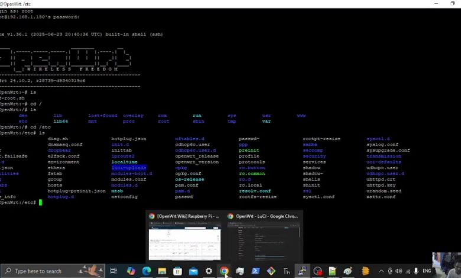Viewport: 461px width, 278px height.
Task: Open the grey app icon right of Chrome
Action: 240,271
